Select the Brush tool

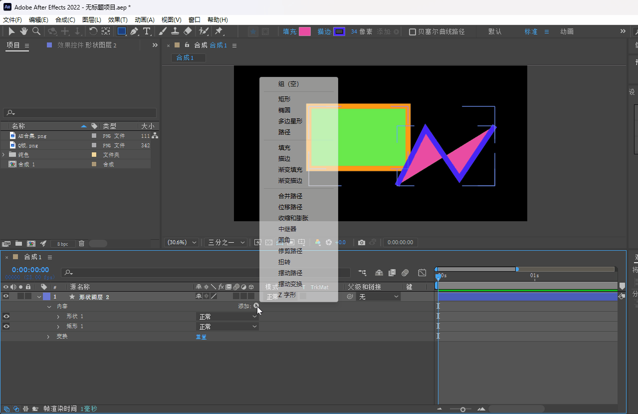(163, 31)
